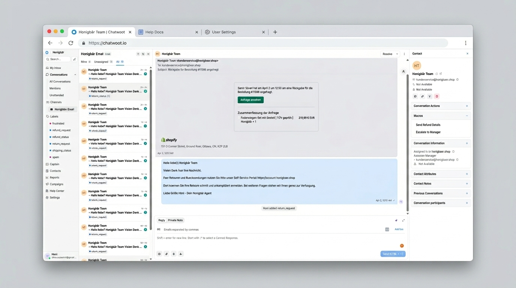The width and height of the screenshot is (516, 288).
Task: Click the edit contact pencil icon
Action: [423, 96]
